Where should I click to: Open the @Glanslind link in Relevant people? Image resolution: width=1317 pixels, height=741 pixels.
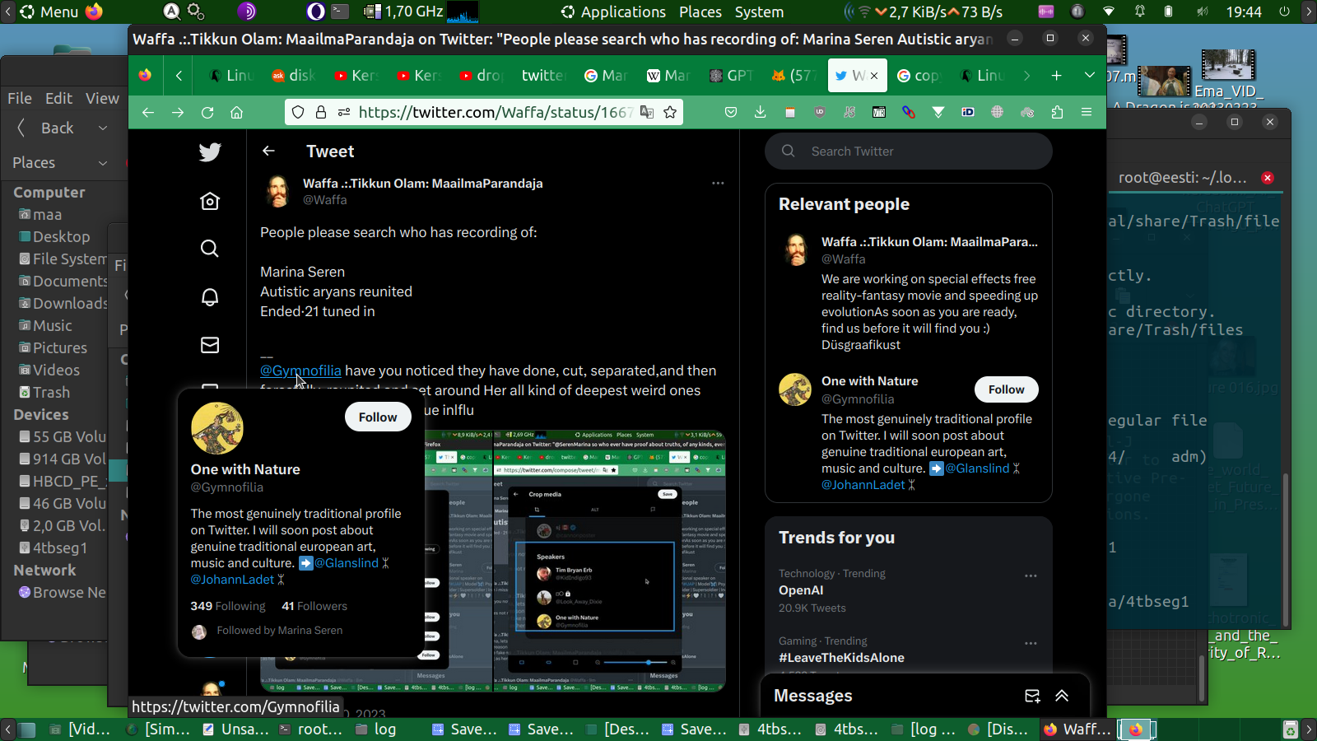pyautogui.click(x=977, y=468)
